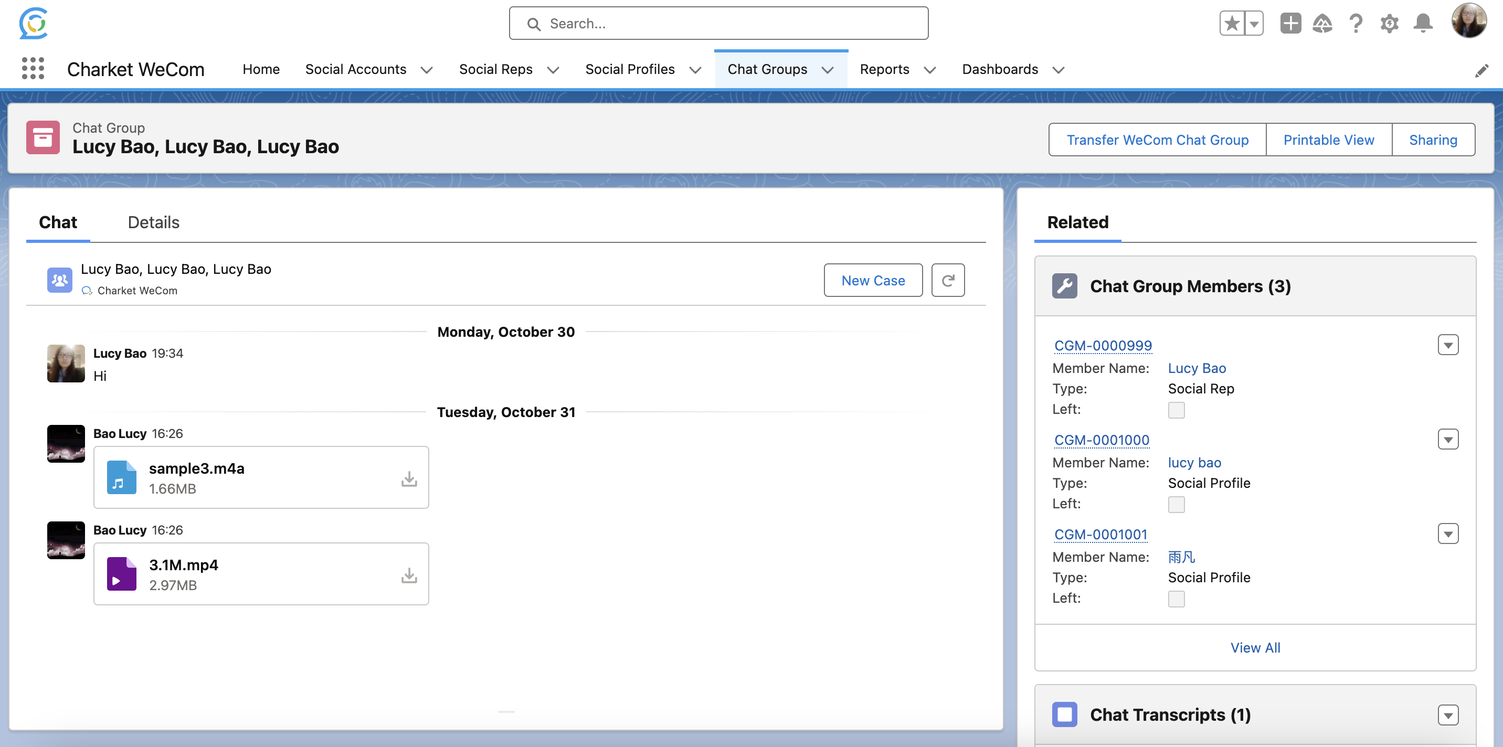Add this page to favorites star

click(1232, 23)
